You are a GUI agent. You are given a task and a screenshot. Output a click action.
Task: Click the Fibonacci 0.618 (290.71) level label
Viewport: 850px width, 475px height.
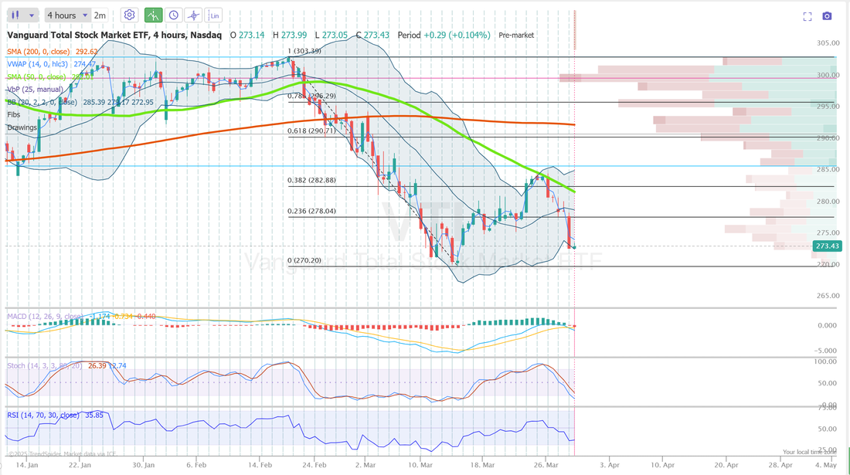[311, 131]
